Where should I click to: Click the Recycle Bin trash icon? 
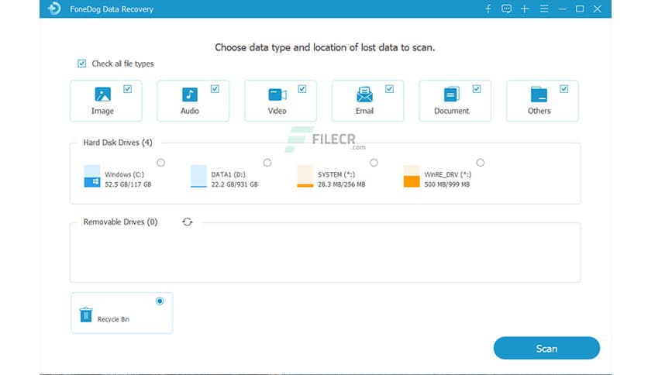[86, 315]
